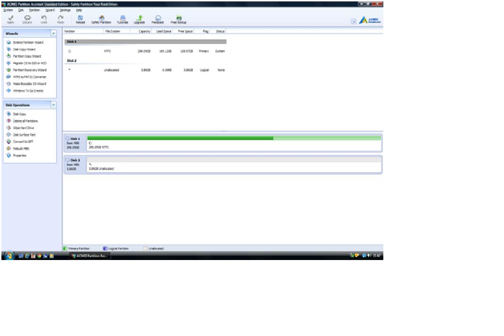Open the Disk menu

pos(21,10)
